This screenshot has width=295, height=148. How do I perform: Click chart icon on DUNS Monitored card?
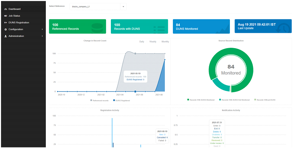click(x=222, y=29)
